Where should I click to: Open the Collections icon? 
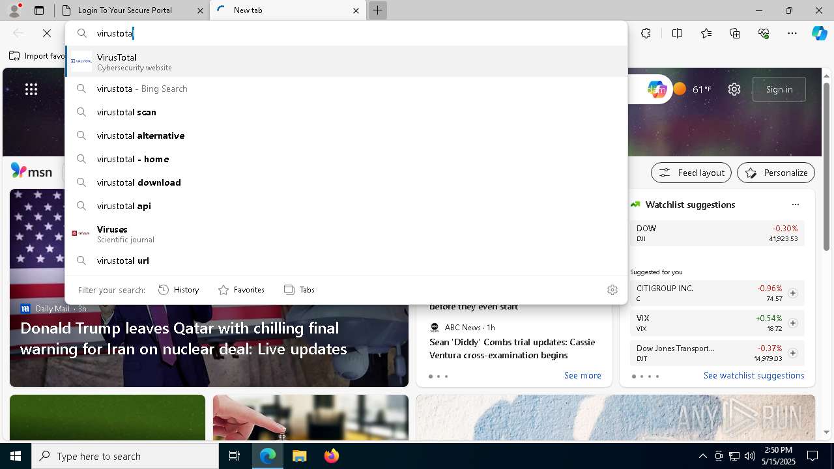coord(735,33)
